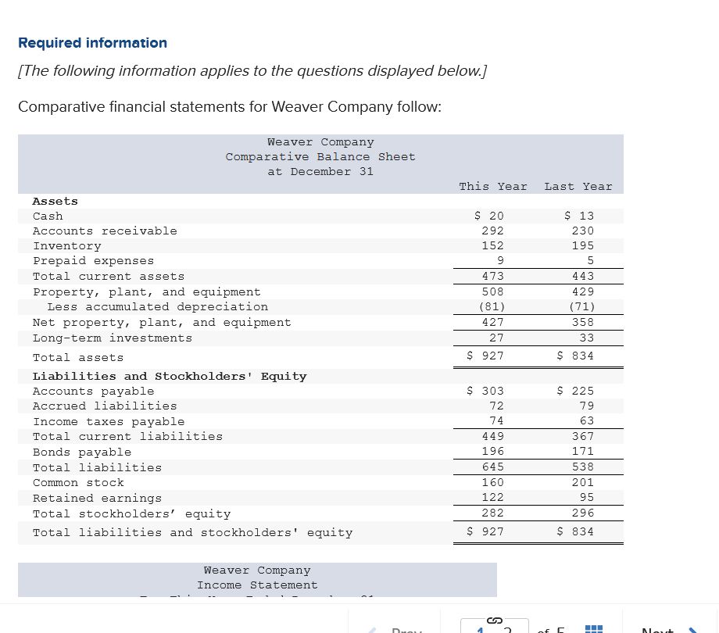Click the "Bonds payable" row label
The height and width of the screenshot is (633, 719).
(x=82, y=452)
